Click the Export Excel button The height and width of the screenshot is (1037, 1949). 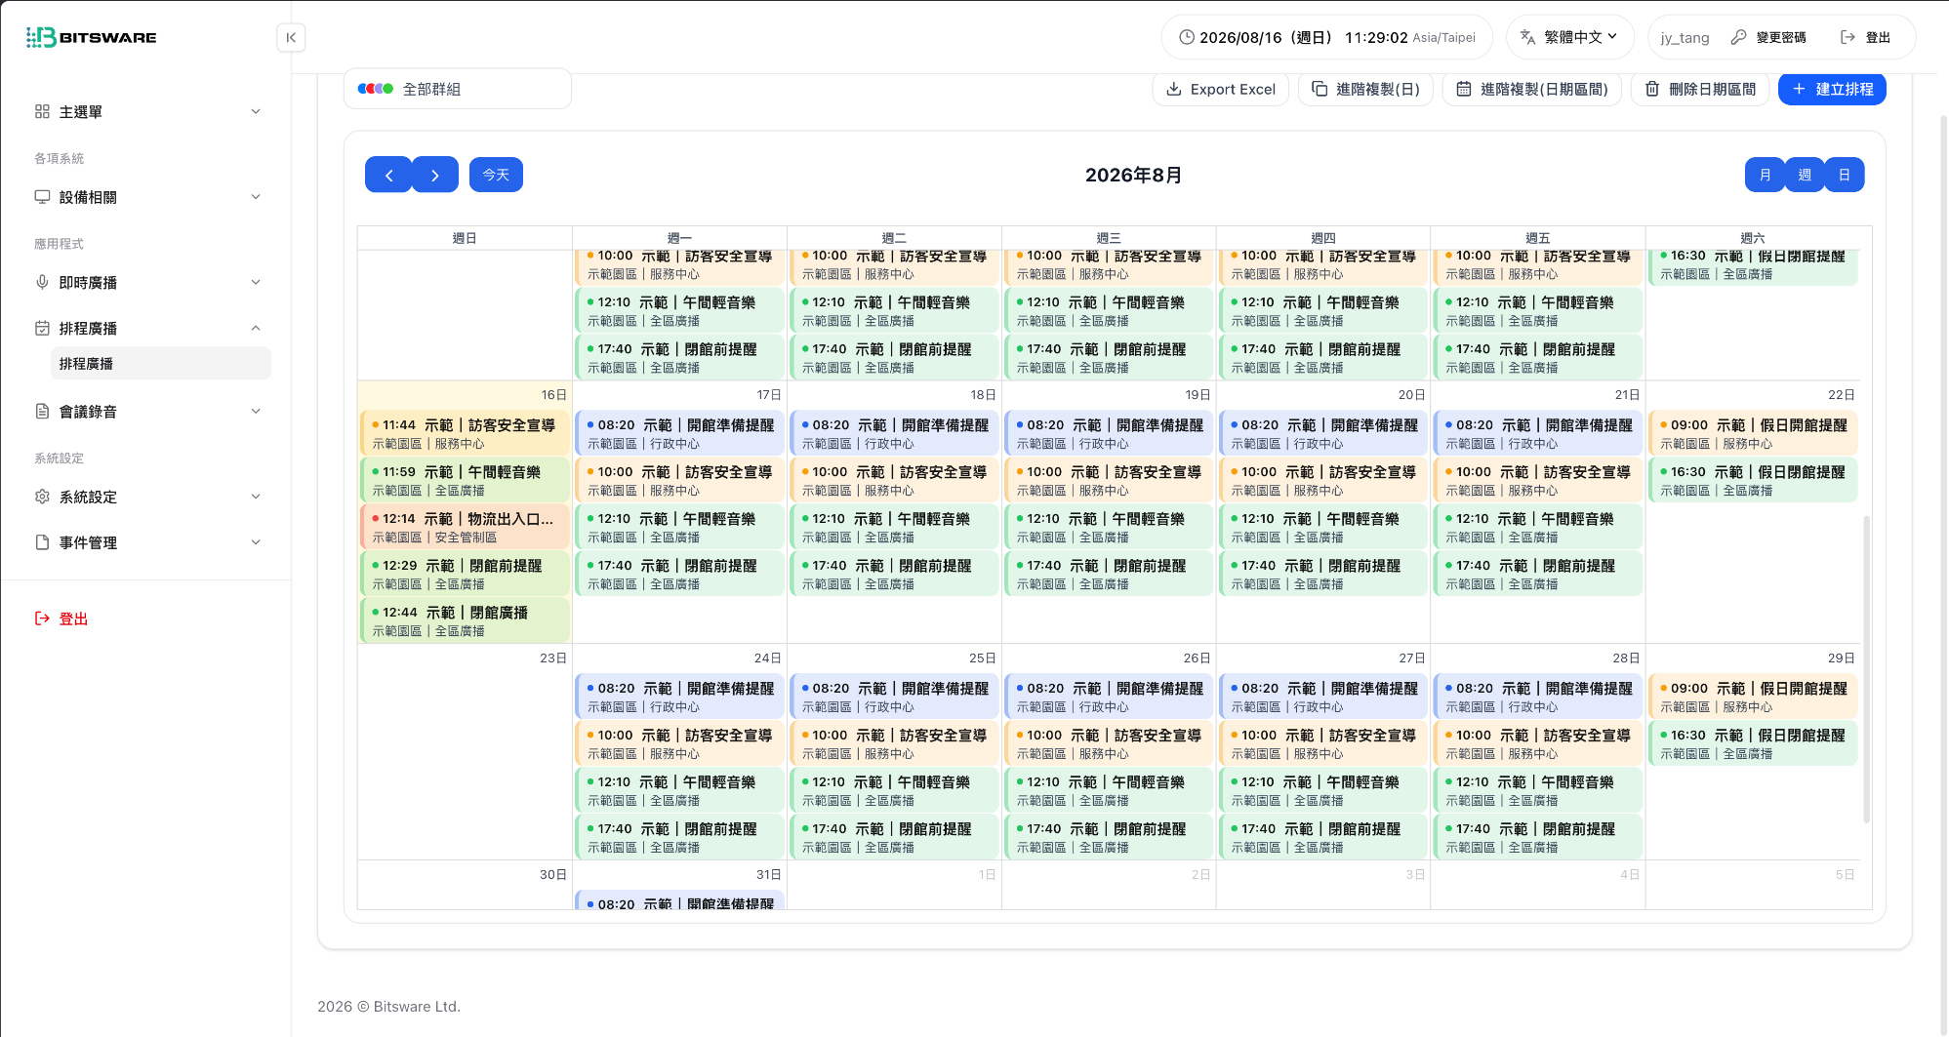point(1221,89)
